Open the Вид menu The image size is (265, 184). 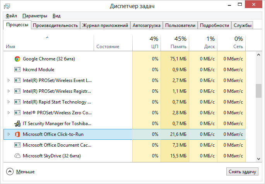(56, 16)
